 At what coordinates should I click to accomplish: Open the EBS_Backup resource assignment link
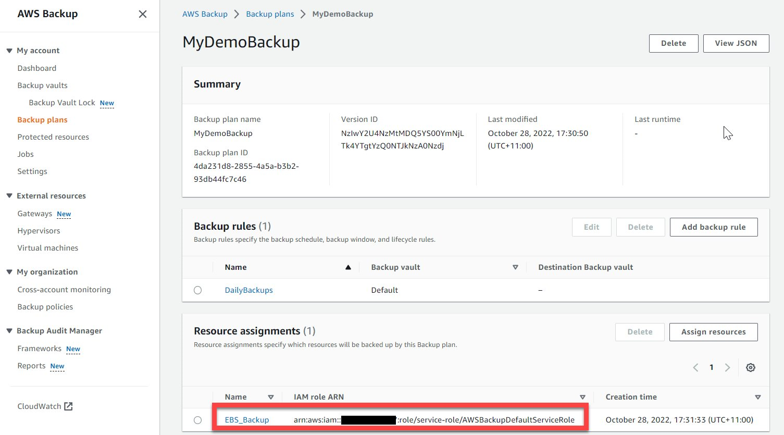click(x=247, y=420)
